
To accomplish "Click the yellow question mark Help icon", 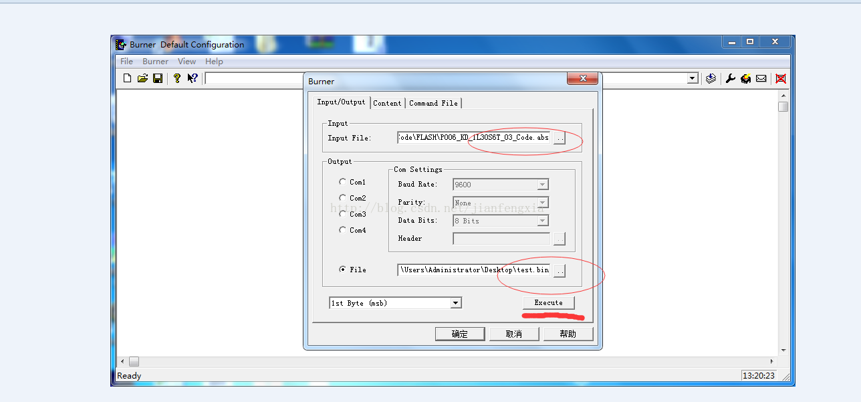I will (x=176, y=78).
